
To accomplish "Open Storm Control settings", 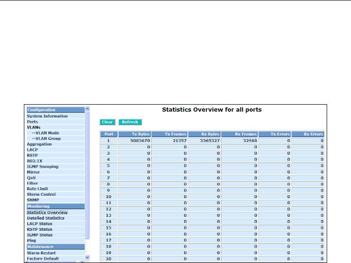I will pos(41,194).
